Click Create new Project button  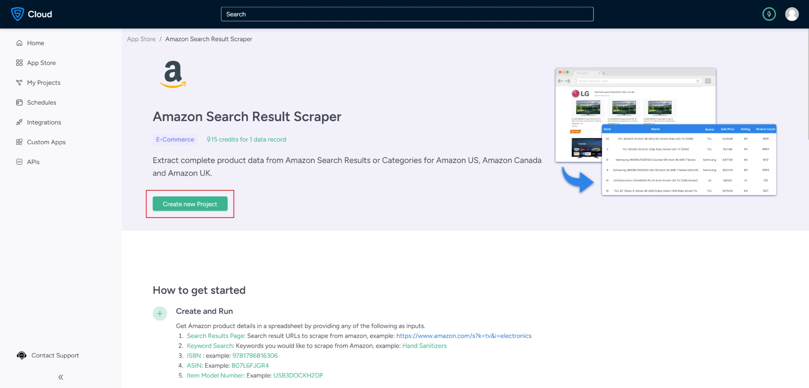190,204
